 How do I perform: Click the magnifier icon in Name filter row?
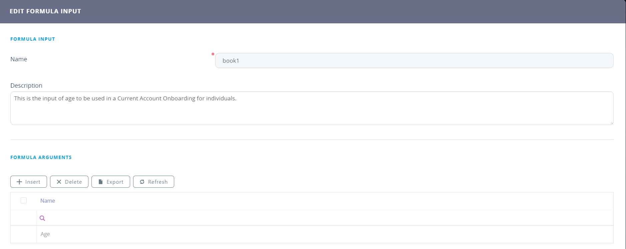click(x=42, y=218)
